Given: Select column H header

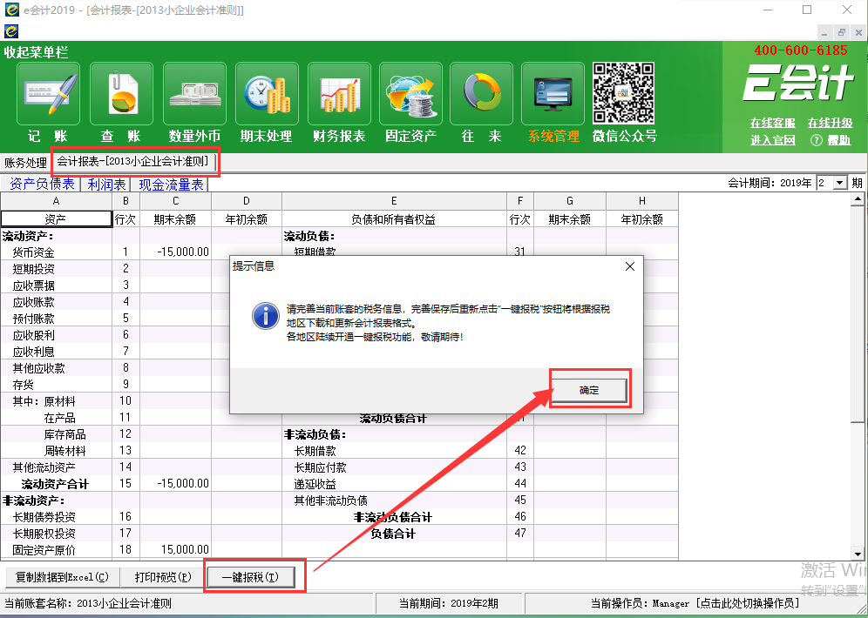Looking at the screenshot, I should [642, 201].
